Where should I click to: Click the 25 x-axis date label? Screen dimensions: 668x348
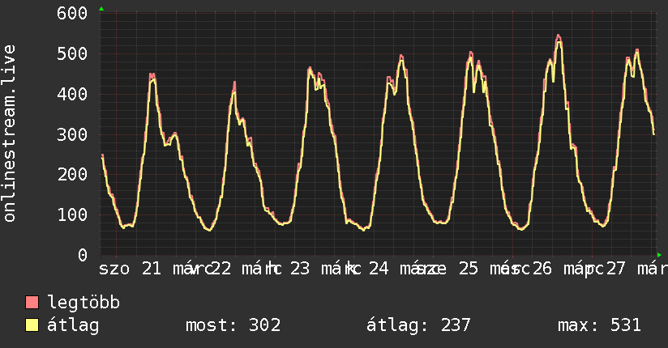[x=469, y=269]
